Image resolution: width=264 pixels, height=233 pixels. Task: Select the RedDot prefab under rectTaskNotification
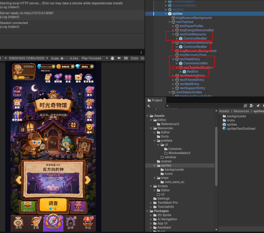point(192,72)
